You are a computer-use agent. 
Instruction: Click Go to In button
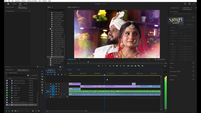(110, 66)
